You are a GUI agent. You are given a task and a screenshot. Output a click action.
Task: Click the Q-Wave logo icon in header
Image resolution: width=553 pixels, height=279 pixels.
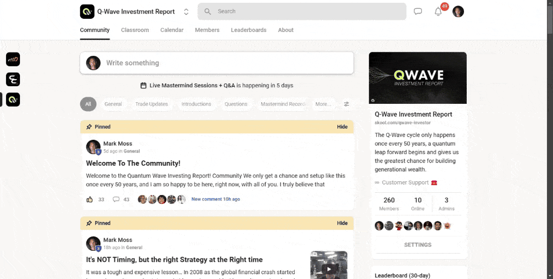[87, 12]
